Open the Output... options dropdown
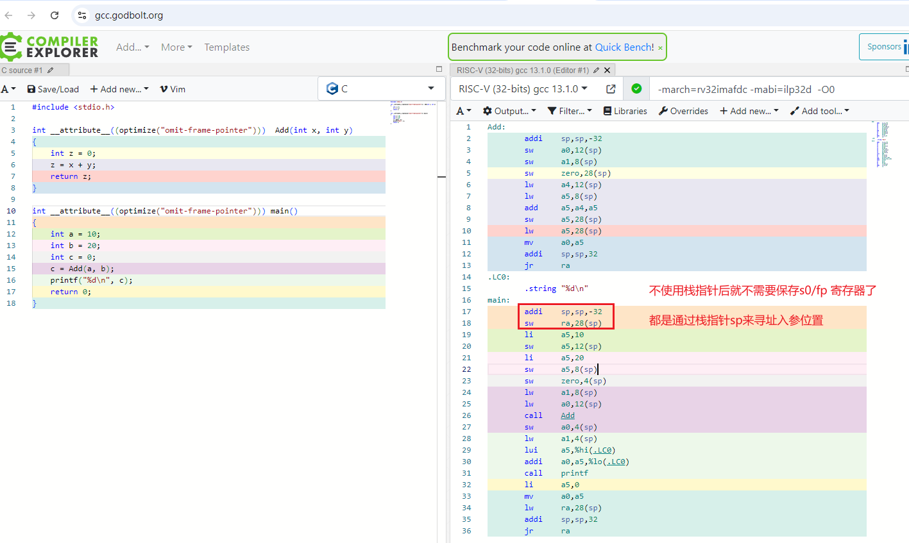The width and height of the screenshot is (909, 543). (x=509, y=111)
